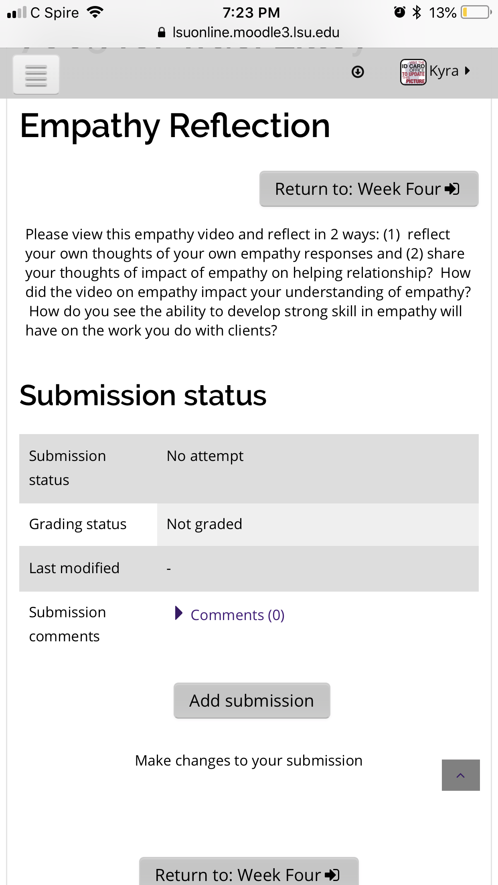The image size is (498, 885).
Task: Open the hamburger navigation menu
Action: [x=36, y=75]
